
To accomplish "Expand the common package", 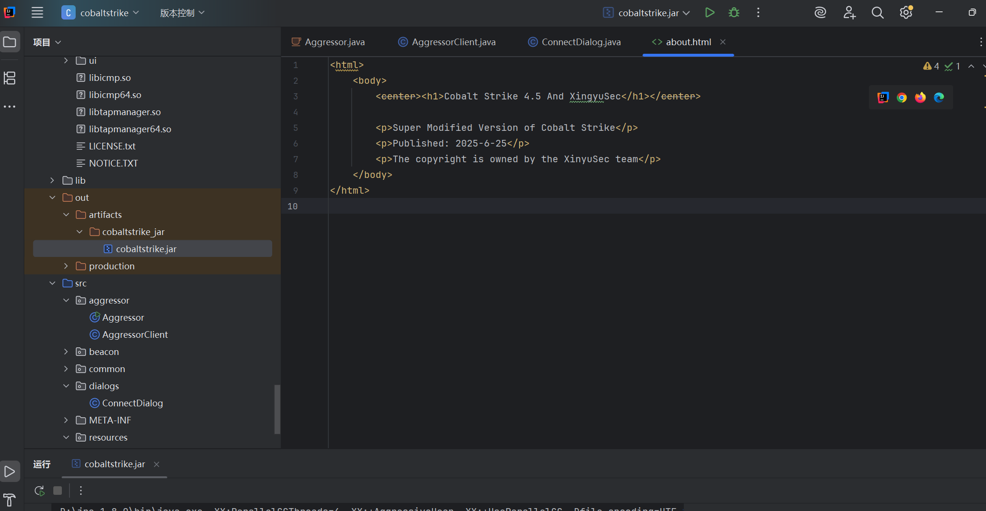I will pyautogui.click(x=66, y=369).
